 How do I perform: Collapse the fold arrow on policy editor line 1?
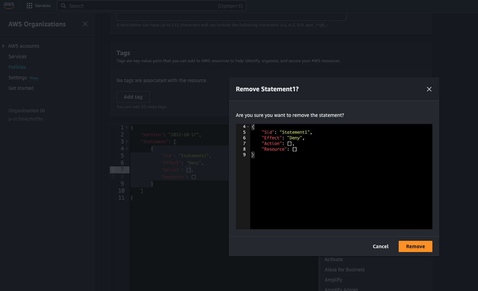tap(127, 128)
